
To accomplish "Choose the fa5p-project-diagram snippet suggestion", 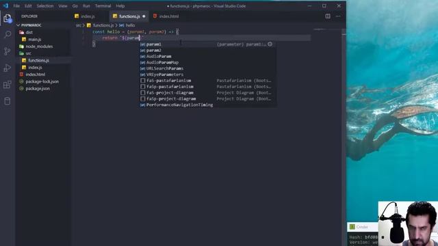I will [x=208, y=98].
